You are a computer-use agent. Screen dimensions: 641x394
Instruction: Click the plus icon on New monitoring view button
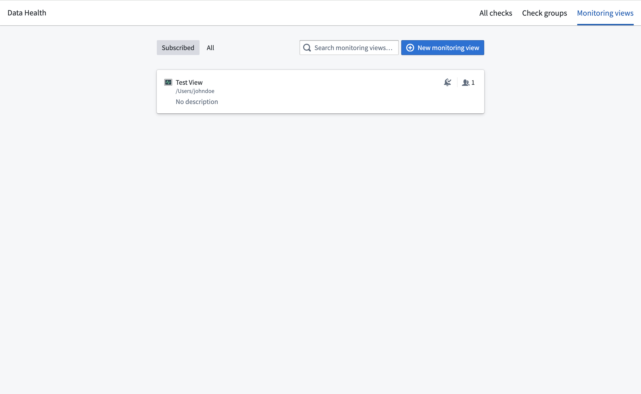(410, 48)
